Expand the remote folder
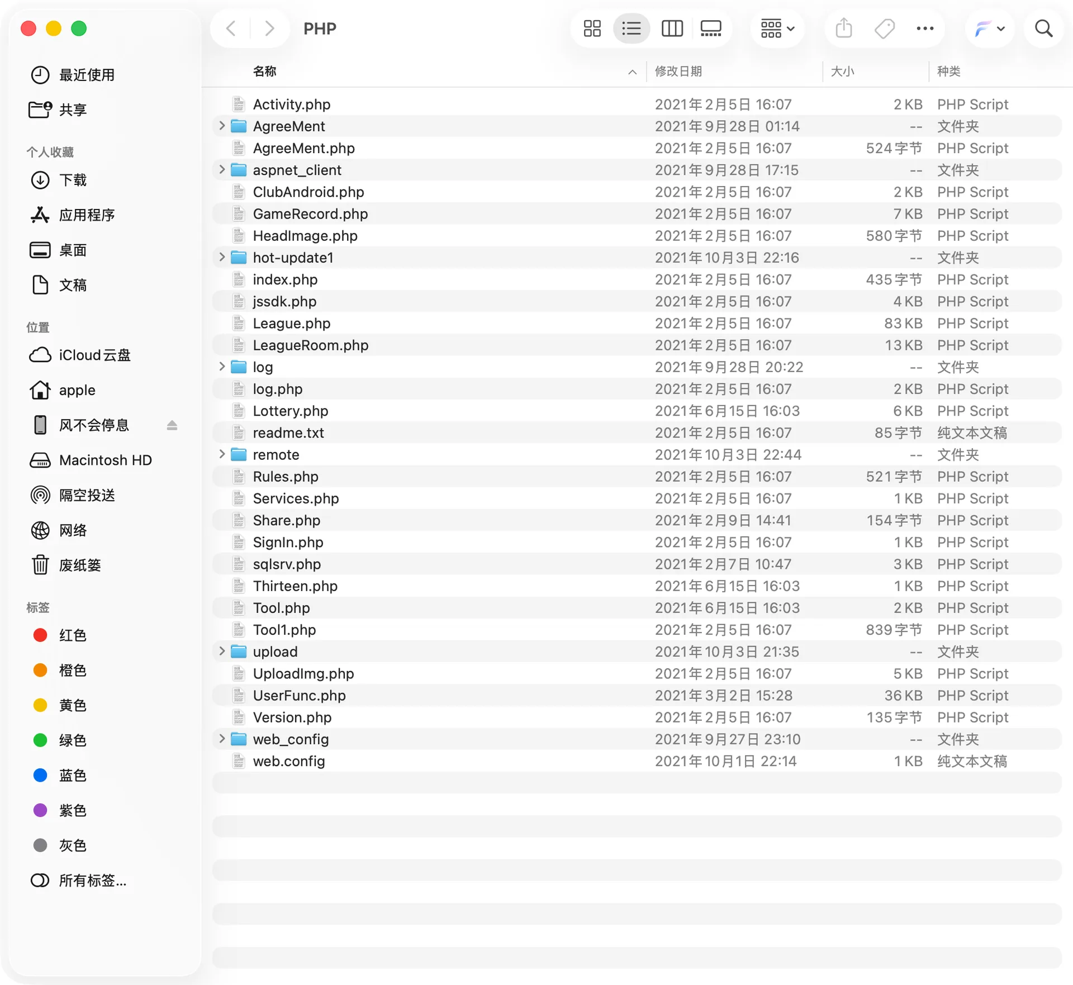Viewport: 1073px width, 985px height. (222, 454)
